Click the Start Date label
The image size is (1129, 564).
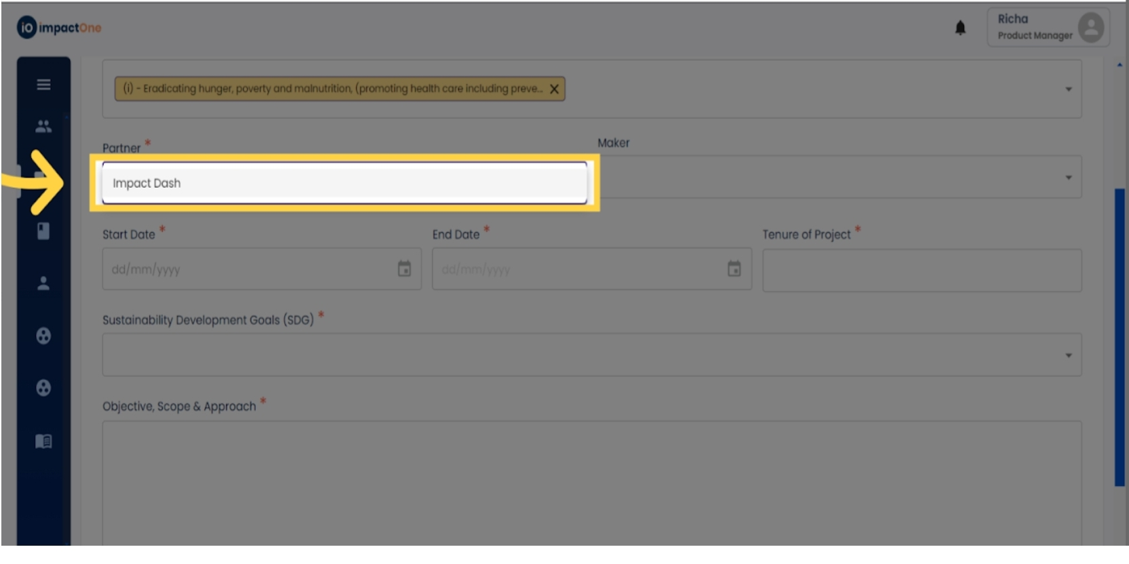point(129,235)
